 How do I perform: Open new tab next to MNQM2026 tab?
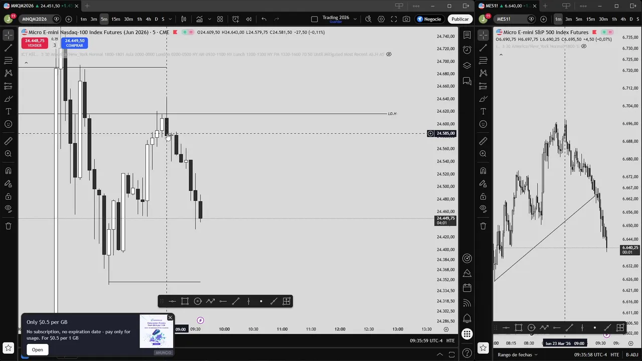coord(87,6)
